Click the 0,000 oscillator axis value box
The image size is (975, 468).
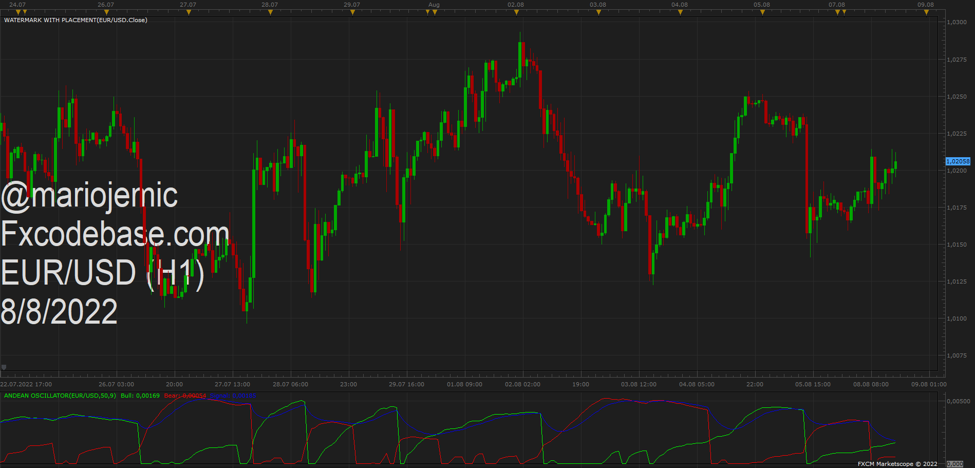[955, 464]
